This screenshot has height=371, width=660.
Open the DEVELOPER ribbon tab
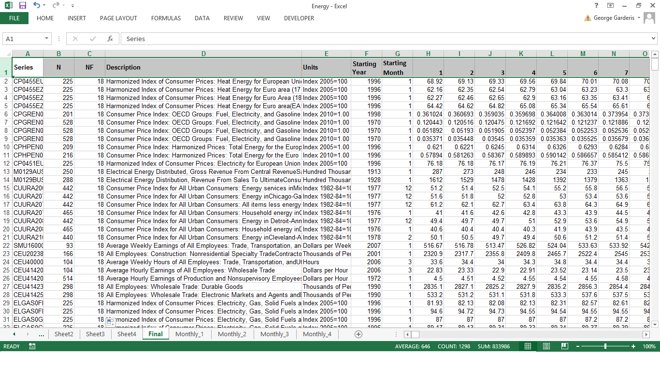[x=299, y=18]
